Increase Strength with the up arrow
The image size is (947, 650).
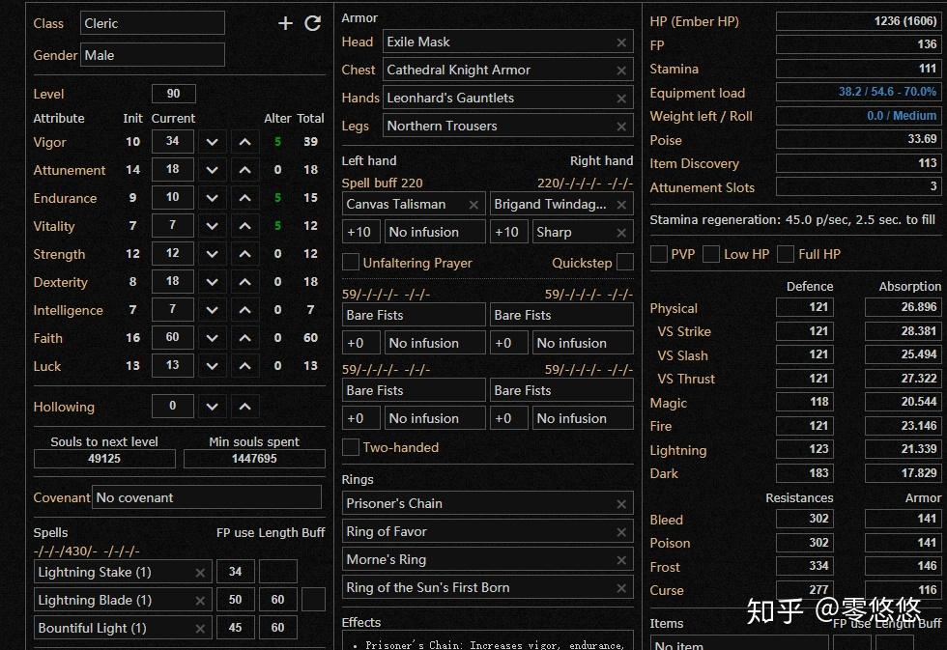(x=244, y=254)
